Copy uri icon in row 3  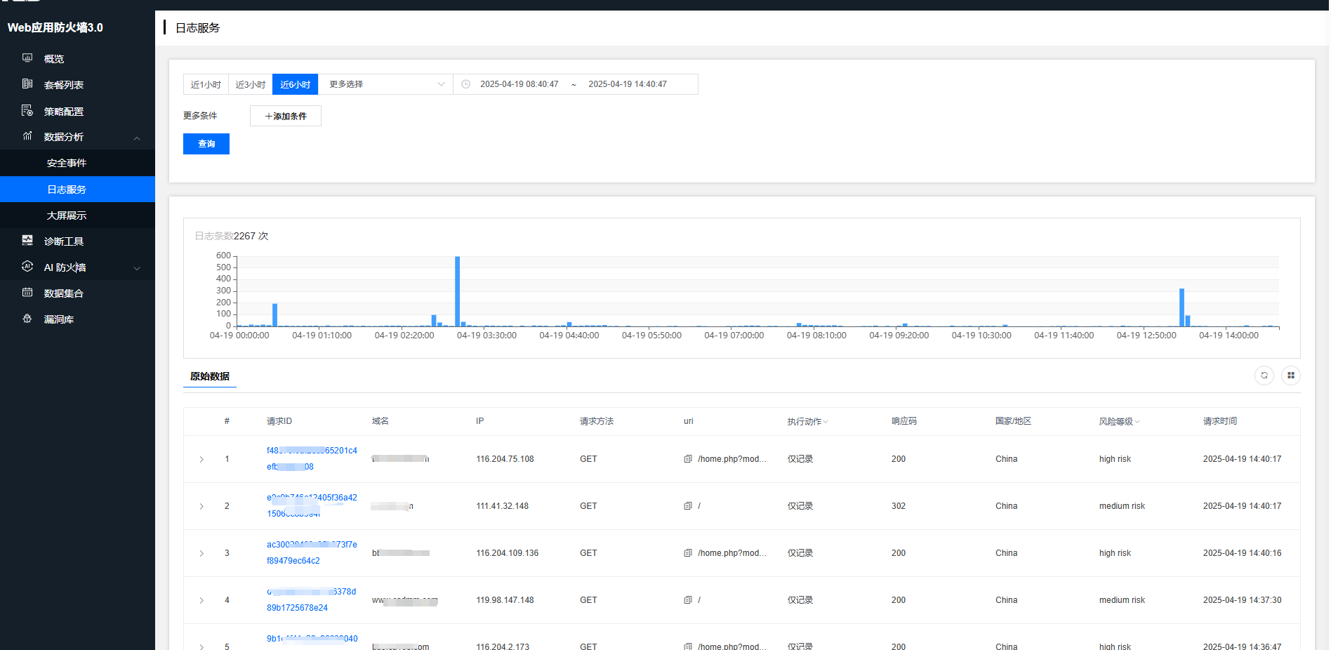[x=688, y=553]
